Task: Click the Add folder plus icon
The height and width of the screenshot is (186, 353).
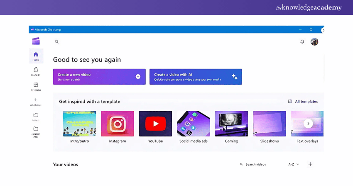Action: click(36, 100)
